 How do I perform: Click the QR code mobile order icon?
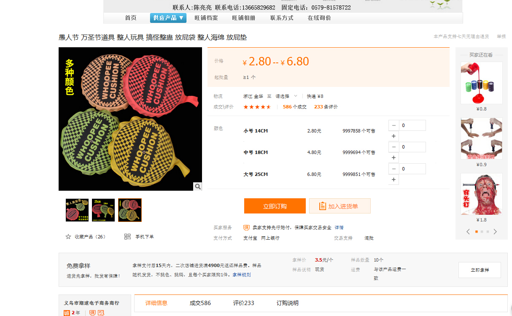(127, 237)
